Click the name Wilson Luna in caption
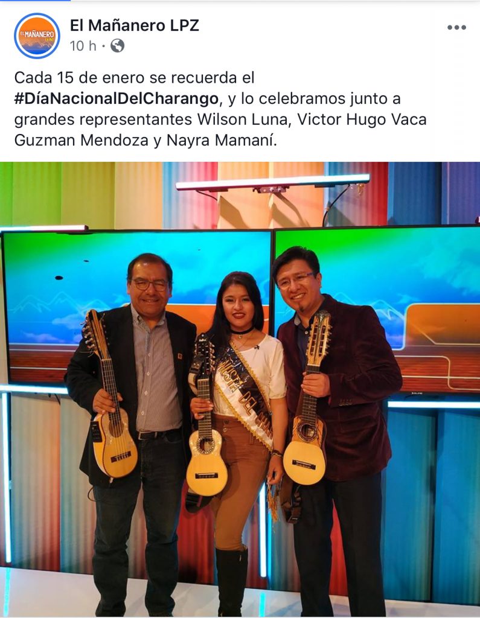Image resolution: width=480 pixels, height=618 pixels. (242, 119)
